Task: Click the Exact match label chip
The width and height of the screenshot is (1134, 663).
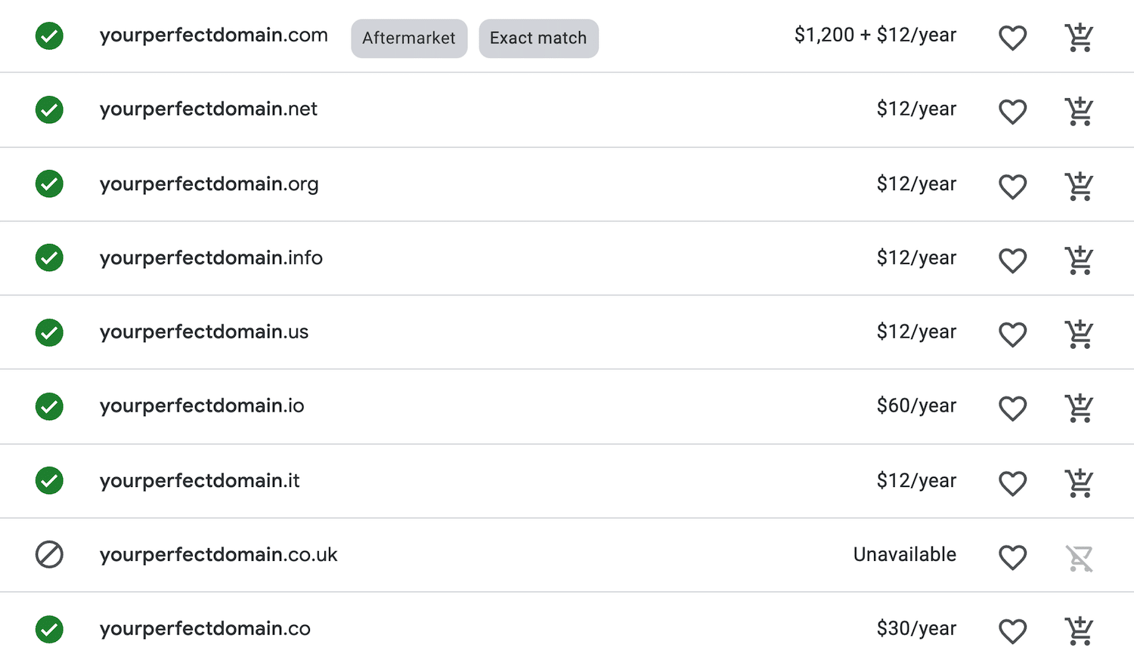Action: click(x=538, y=38)
